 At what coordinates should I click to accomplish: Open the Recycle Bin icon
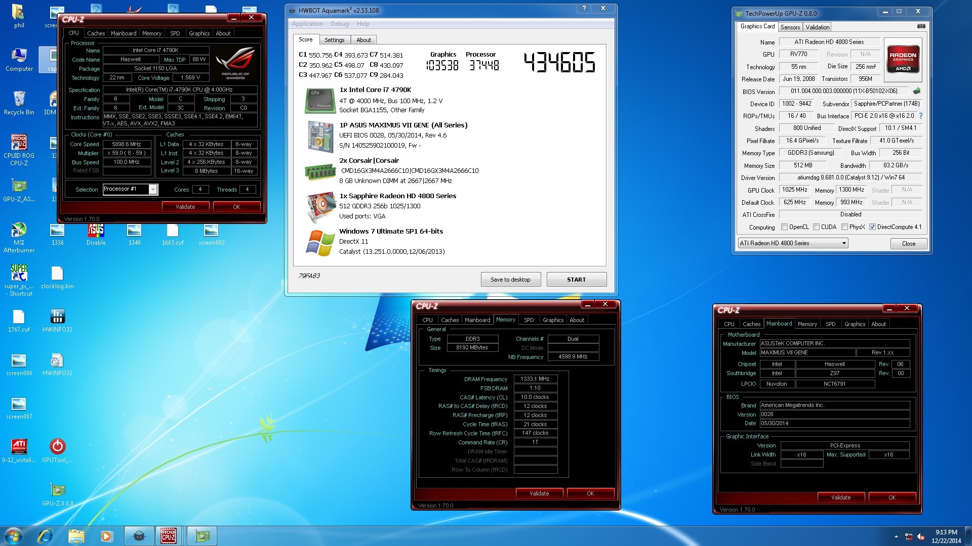(x=19, y=103)
